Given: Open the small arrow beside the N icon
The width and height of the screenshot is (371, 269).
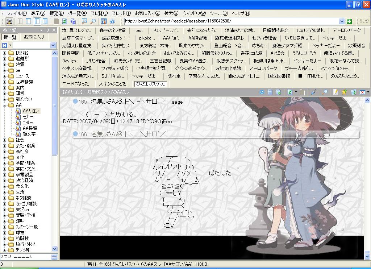Looking at the screenshot, I should click(x=10, y=45).
